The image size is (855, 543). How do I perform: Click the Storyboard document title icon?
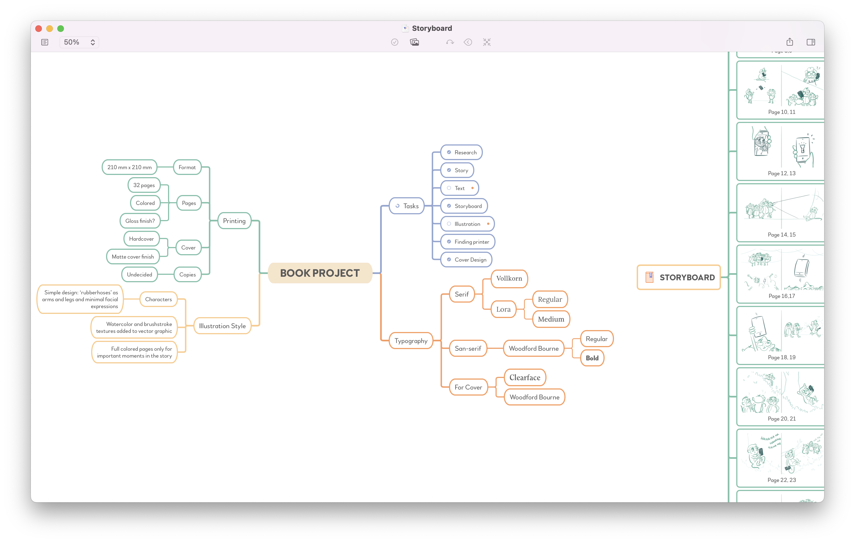(405, 28)
